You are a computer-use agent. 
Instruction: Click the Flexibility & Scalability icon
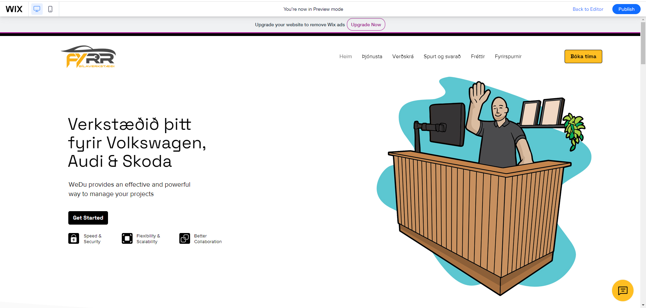127,238
